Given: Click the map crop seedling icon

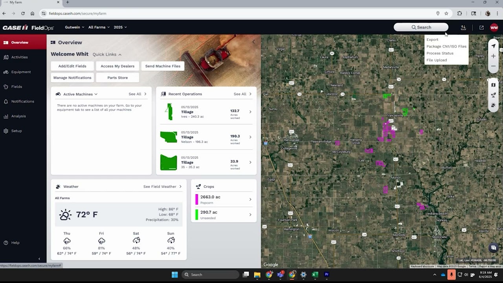Looking at the screenshot, I should pos(494,95).
